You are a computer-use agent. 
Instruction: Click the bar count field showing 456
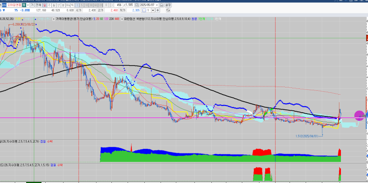pos(119,5)
